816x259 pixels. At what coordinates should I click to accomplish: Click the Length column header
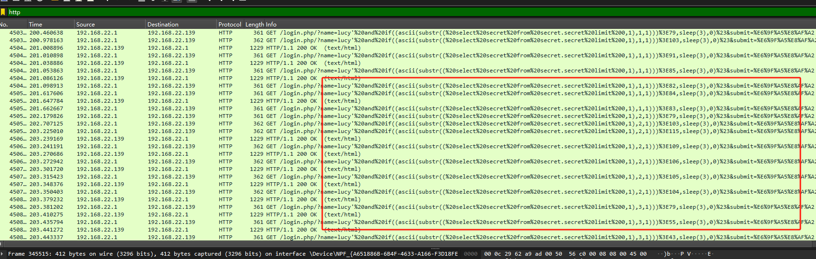point(254,24)
